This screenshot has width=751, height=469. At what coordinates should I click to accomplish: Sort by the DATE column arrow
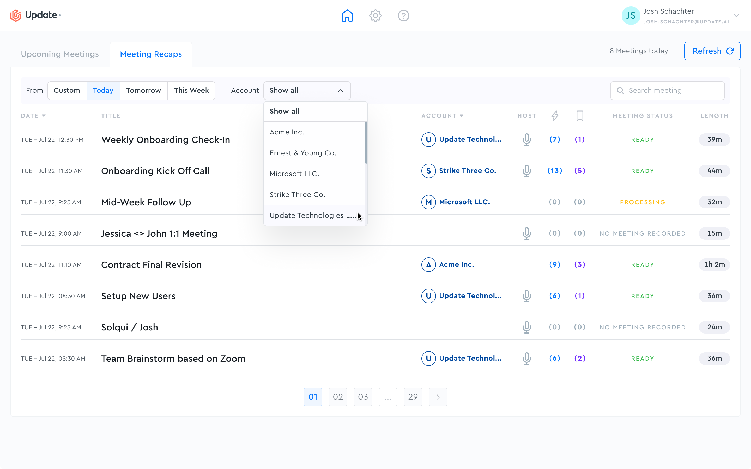[44, 116]
